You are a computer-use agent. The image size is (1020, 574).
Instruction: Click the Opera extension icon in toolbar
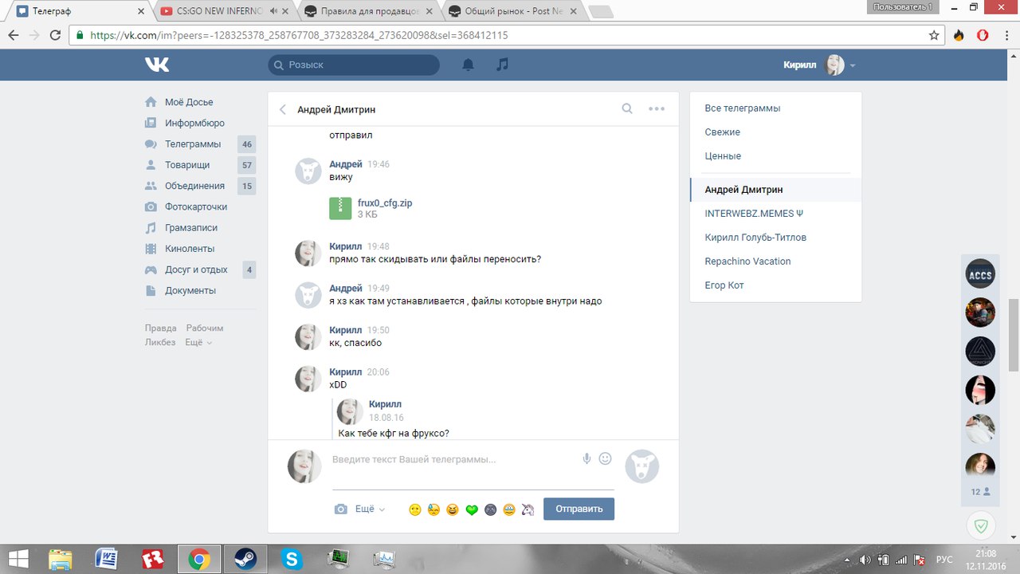(x=983, y=36)
